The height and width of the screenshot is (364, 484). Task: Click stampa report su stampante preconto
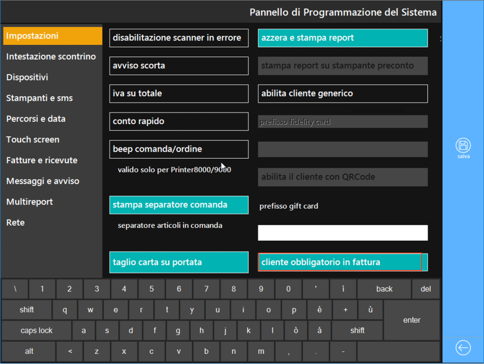point(343,66)
